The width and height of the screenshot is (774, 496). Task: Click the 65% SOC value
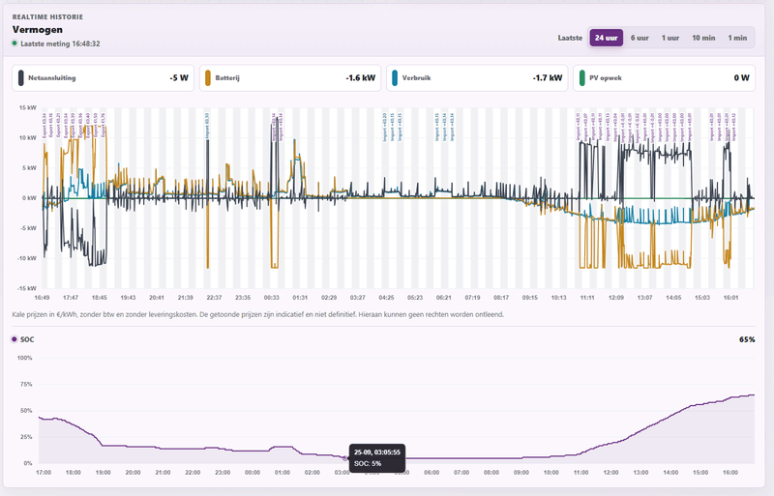(x=747, y=339)
